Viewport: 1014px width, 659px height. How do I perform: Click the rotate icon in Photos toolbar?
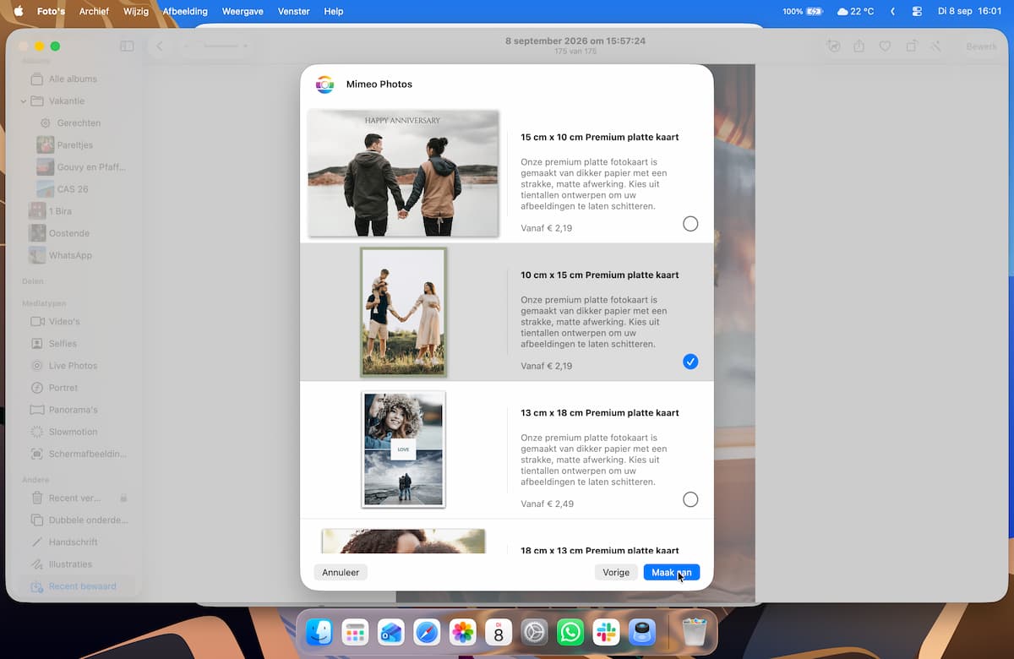coord(911,46)
